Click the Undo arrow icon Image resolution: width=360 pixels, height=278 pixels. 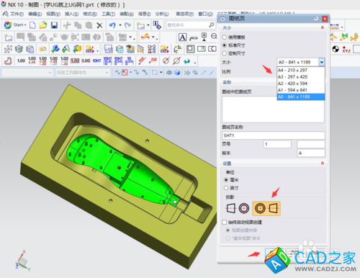tap(112, 25)
